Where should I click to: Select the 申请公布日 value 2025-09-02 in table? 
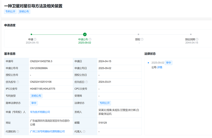(x=105, y=68)
